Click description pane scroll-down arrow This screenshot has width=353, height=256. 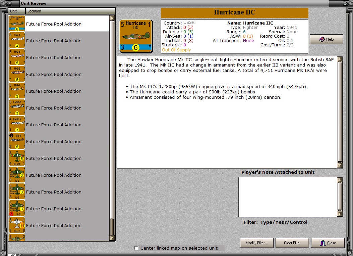click(340, 165)
